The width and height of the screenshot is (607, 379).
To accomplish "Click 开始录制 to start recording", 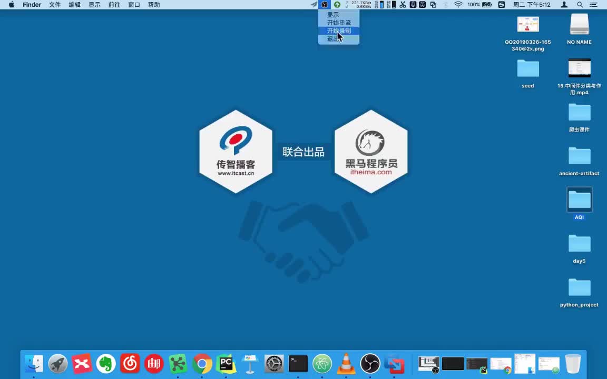I will (x=339, y=31).
